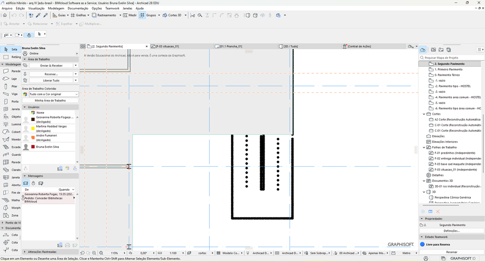Collapse the Usuários section
This screenshot has width=485, height=262.
25,107
